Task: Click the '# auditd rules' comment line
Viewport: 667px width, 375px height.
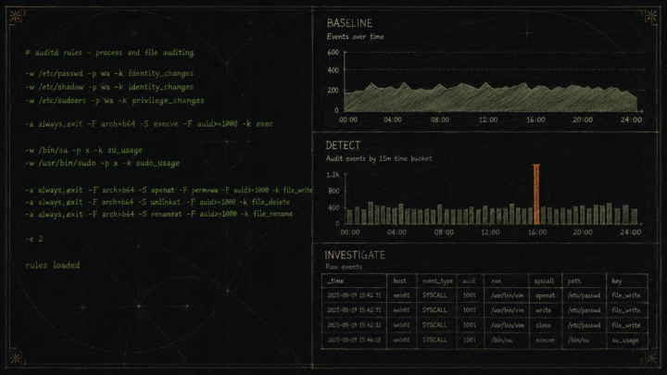Action: click(x=109, y=53)
